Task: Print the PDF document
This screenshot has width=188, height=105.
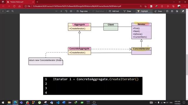Action: coord(167,11)
